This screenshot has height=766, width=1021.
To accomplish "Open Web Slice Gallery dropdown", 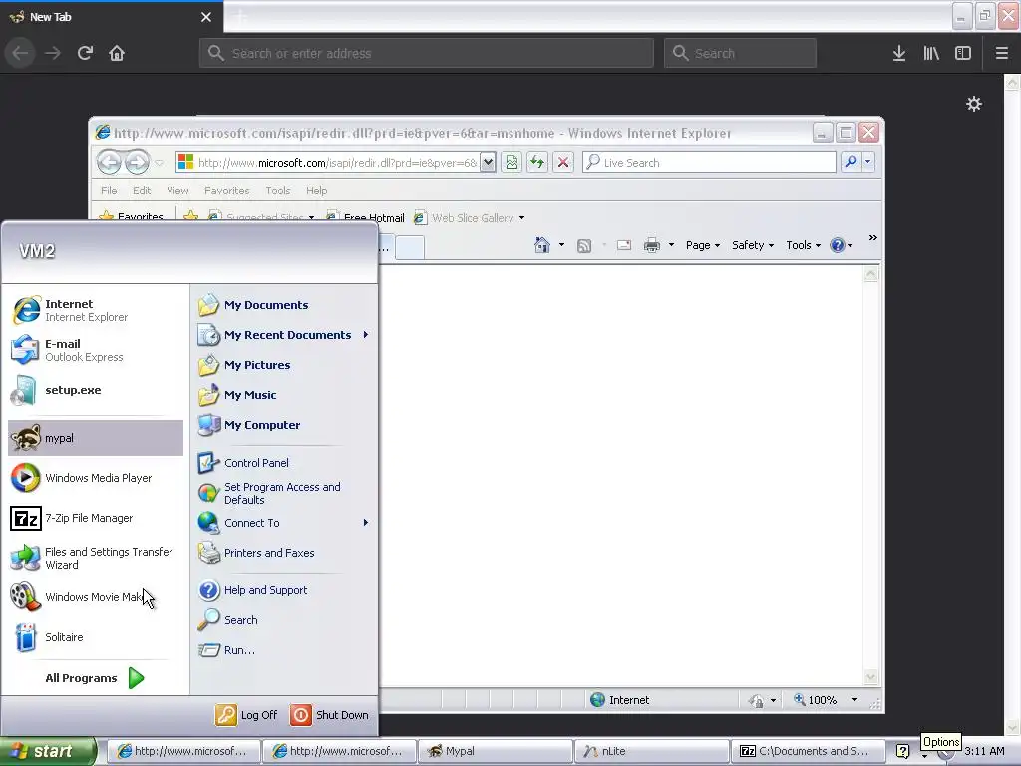I will [521, 218].
